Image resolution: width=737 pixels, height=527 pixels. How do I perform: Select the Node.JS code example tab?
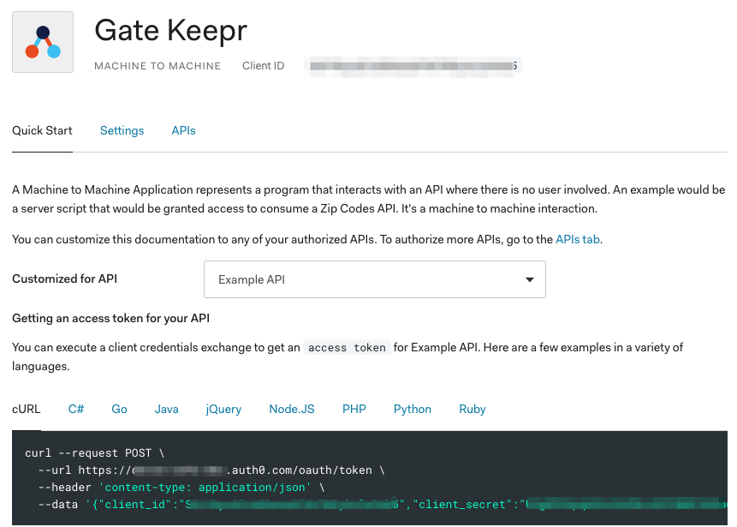[291, 409]
